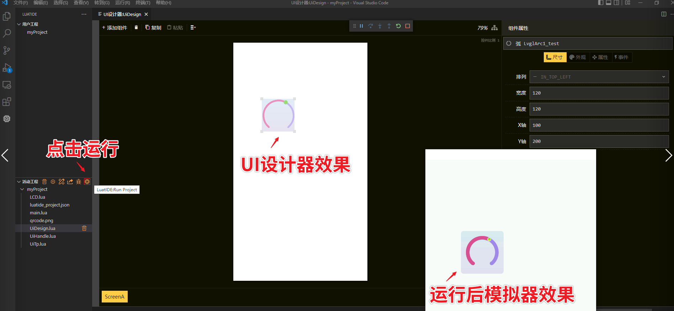This screenshot has width=674, height=311.
Task: Select myProject under 用户工程
Action: (37, 32)
